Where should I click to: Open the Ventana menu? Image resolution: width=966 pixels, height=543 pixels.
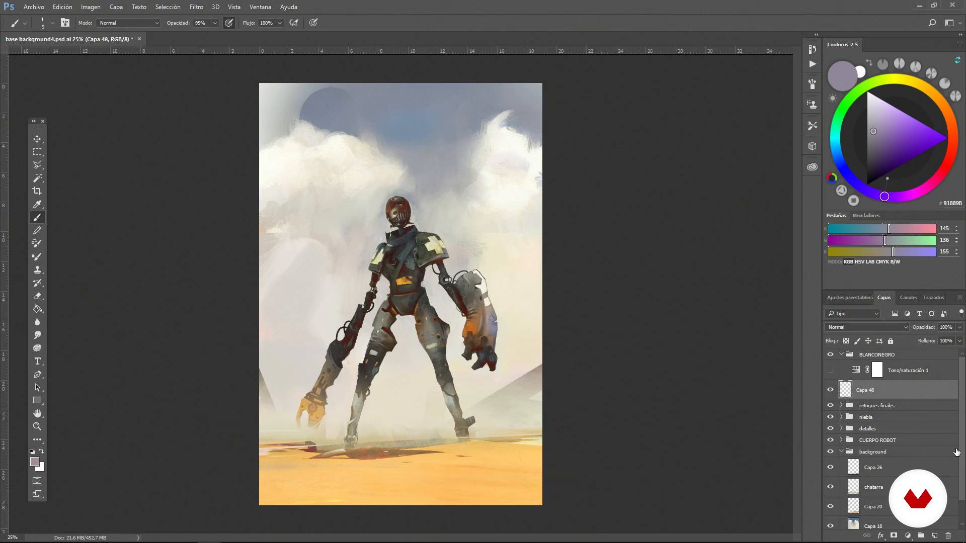point(260,7)
